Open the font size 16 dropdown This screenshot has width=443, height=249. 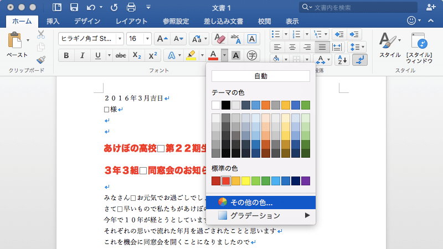point(139,39)
